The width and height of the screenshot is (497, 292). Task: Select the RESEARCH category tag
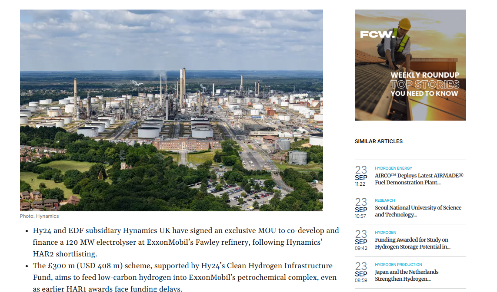click(385, 200)
